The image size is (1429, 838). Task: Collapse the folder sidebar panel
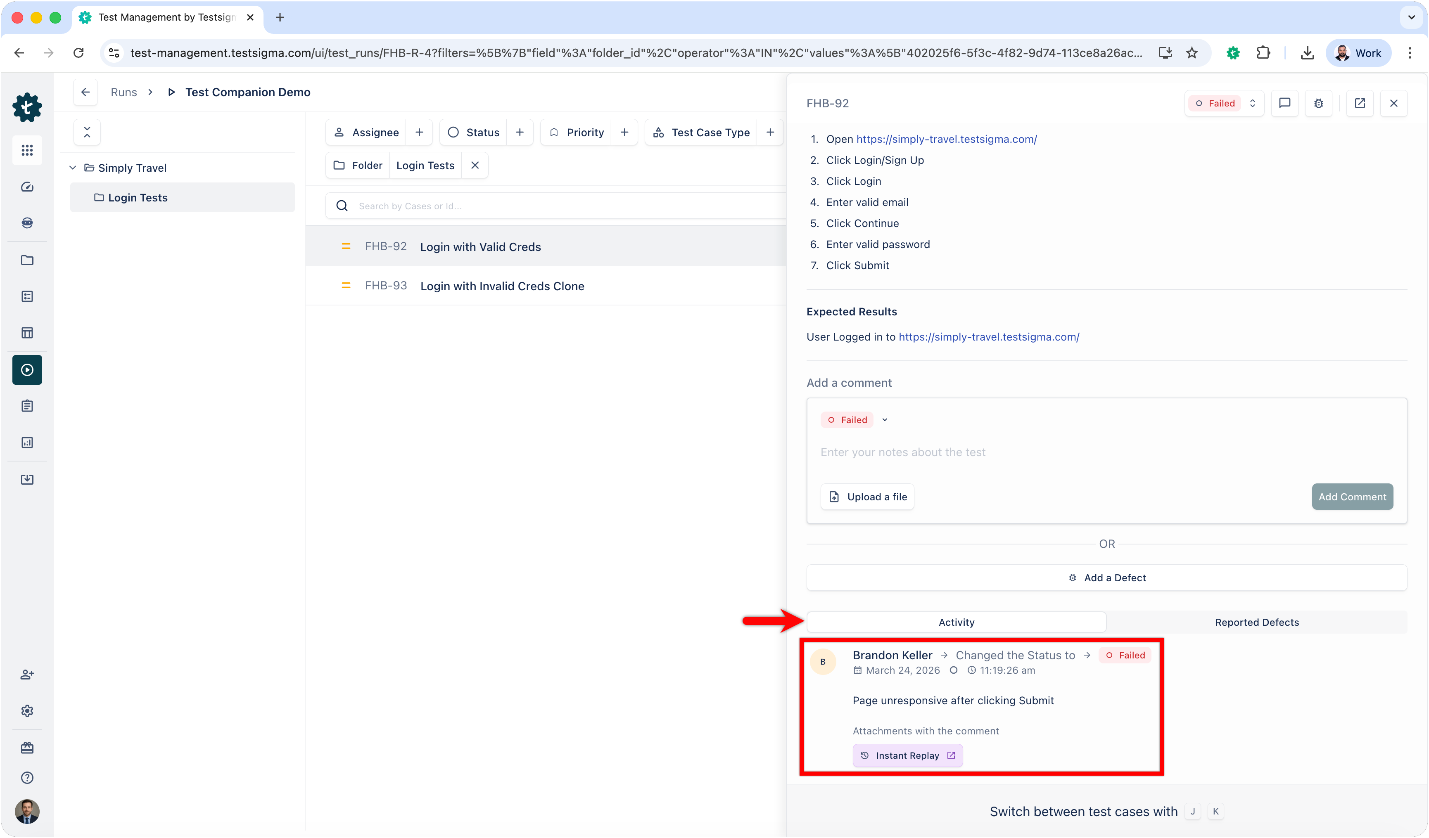[87, 132]
